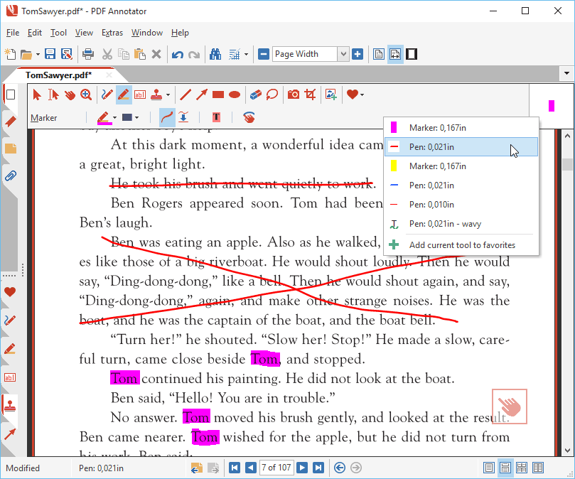575x479 pixels.
Task: Open the Tool menu
Action: (58, 33)
